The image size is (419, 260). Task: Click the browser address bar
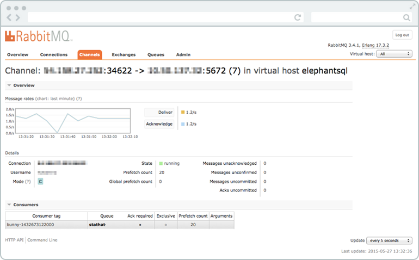[165, 17]
